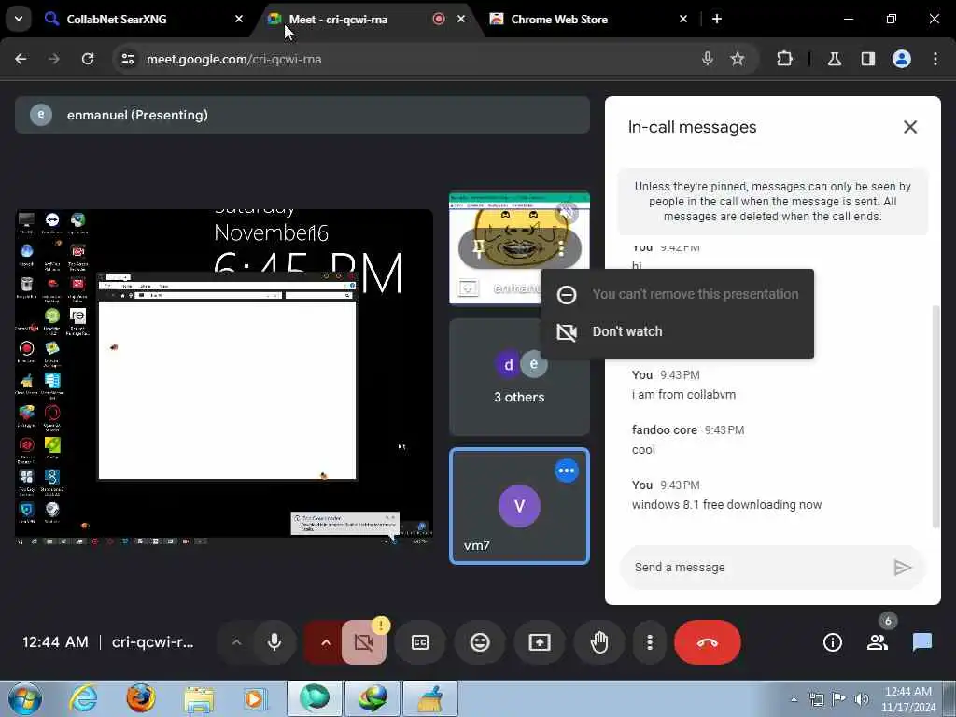
Task: Toggle the browser side panel
Action: (x=868, y=59)
